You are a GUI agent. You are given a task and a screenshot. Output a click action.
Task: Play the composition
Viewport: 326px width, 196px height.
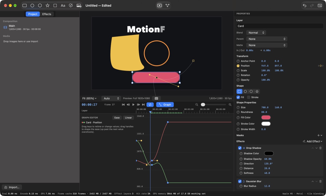tap(133, 105)
